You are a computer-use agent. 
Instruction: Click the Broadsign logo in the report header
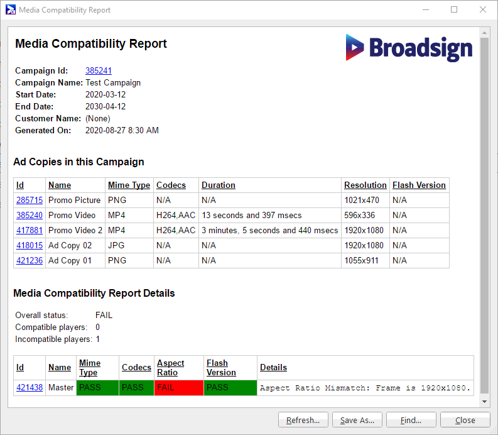click(408, 48)
